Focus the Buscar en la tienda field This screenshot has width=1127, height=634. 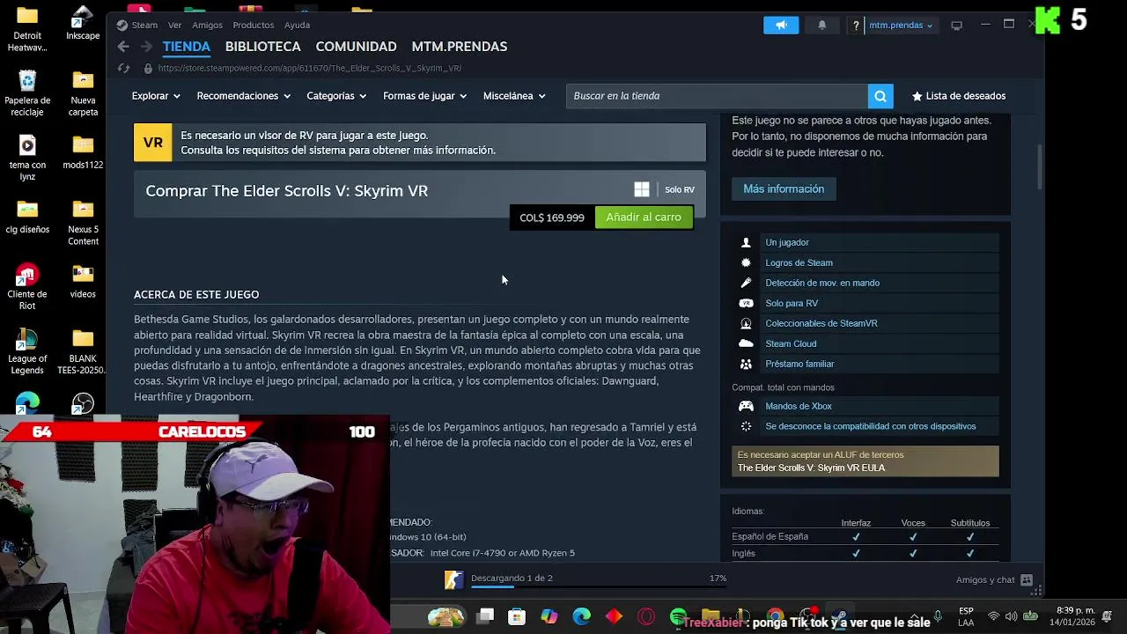(717, 96)
